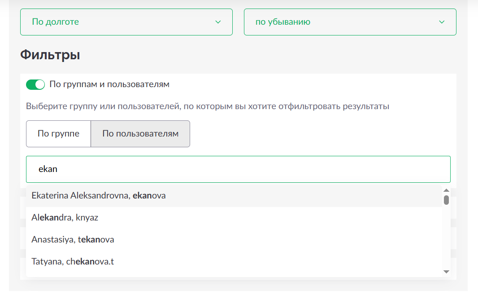Click the suggestion list scroll-down arrow

pos(446,272)
